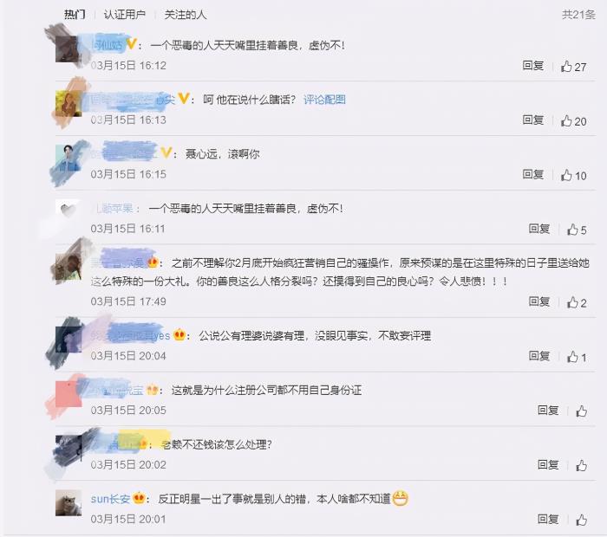Like the 16:11 comment with 5 likes
607x537 pixels.
coord(577,230)
